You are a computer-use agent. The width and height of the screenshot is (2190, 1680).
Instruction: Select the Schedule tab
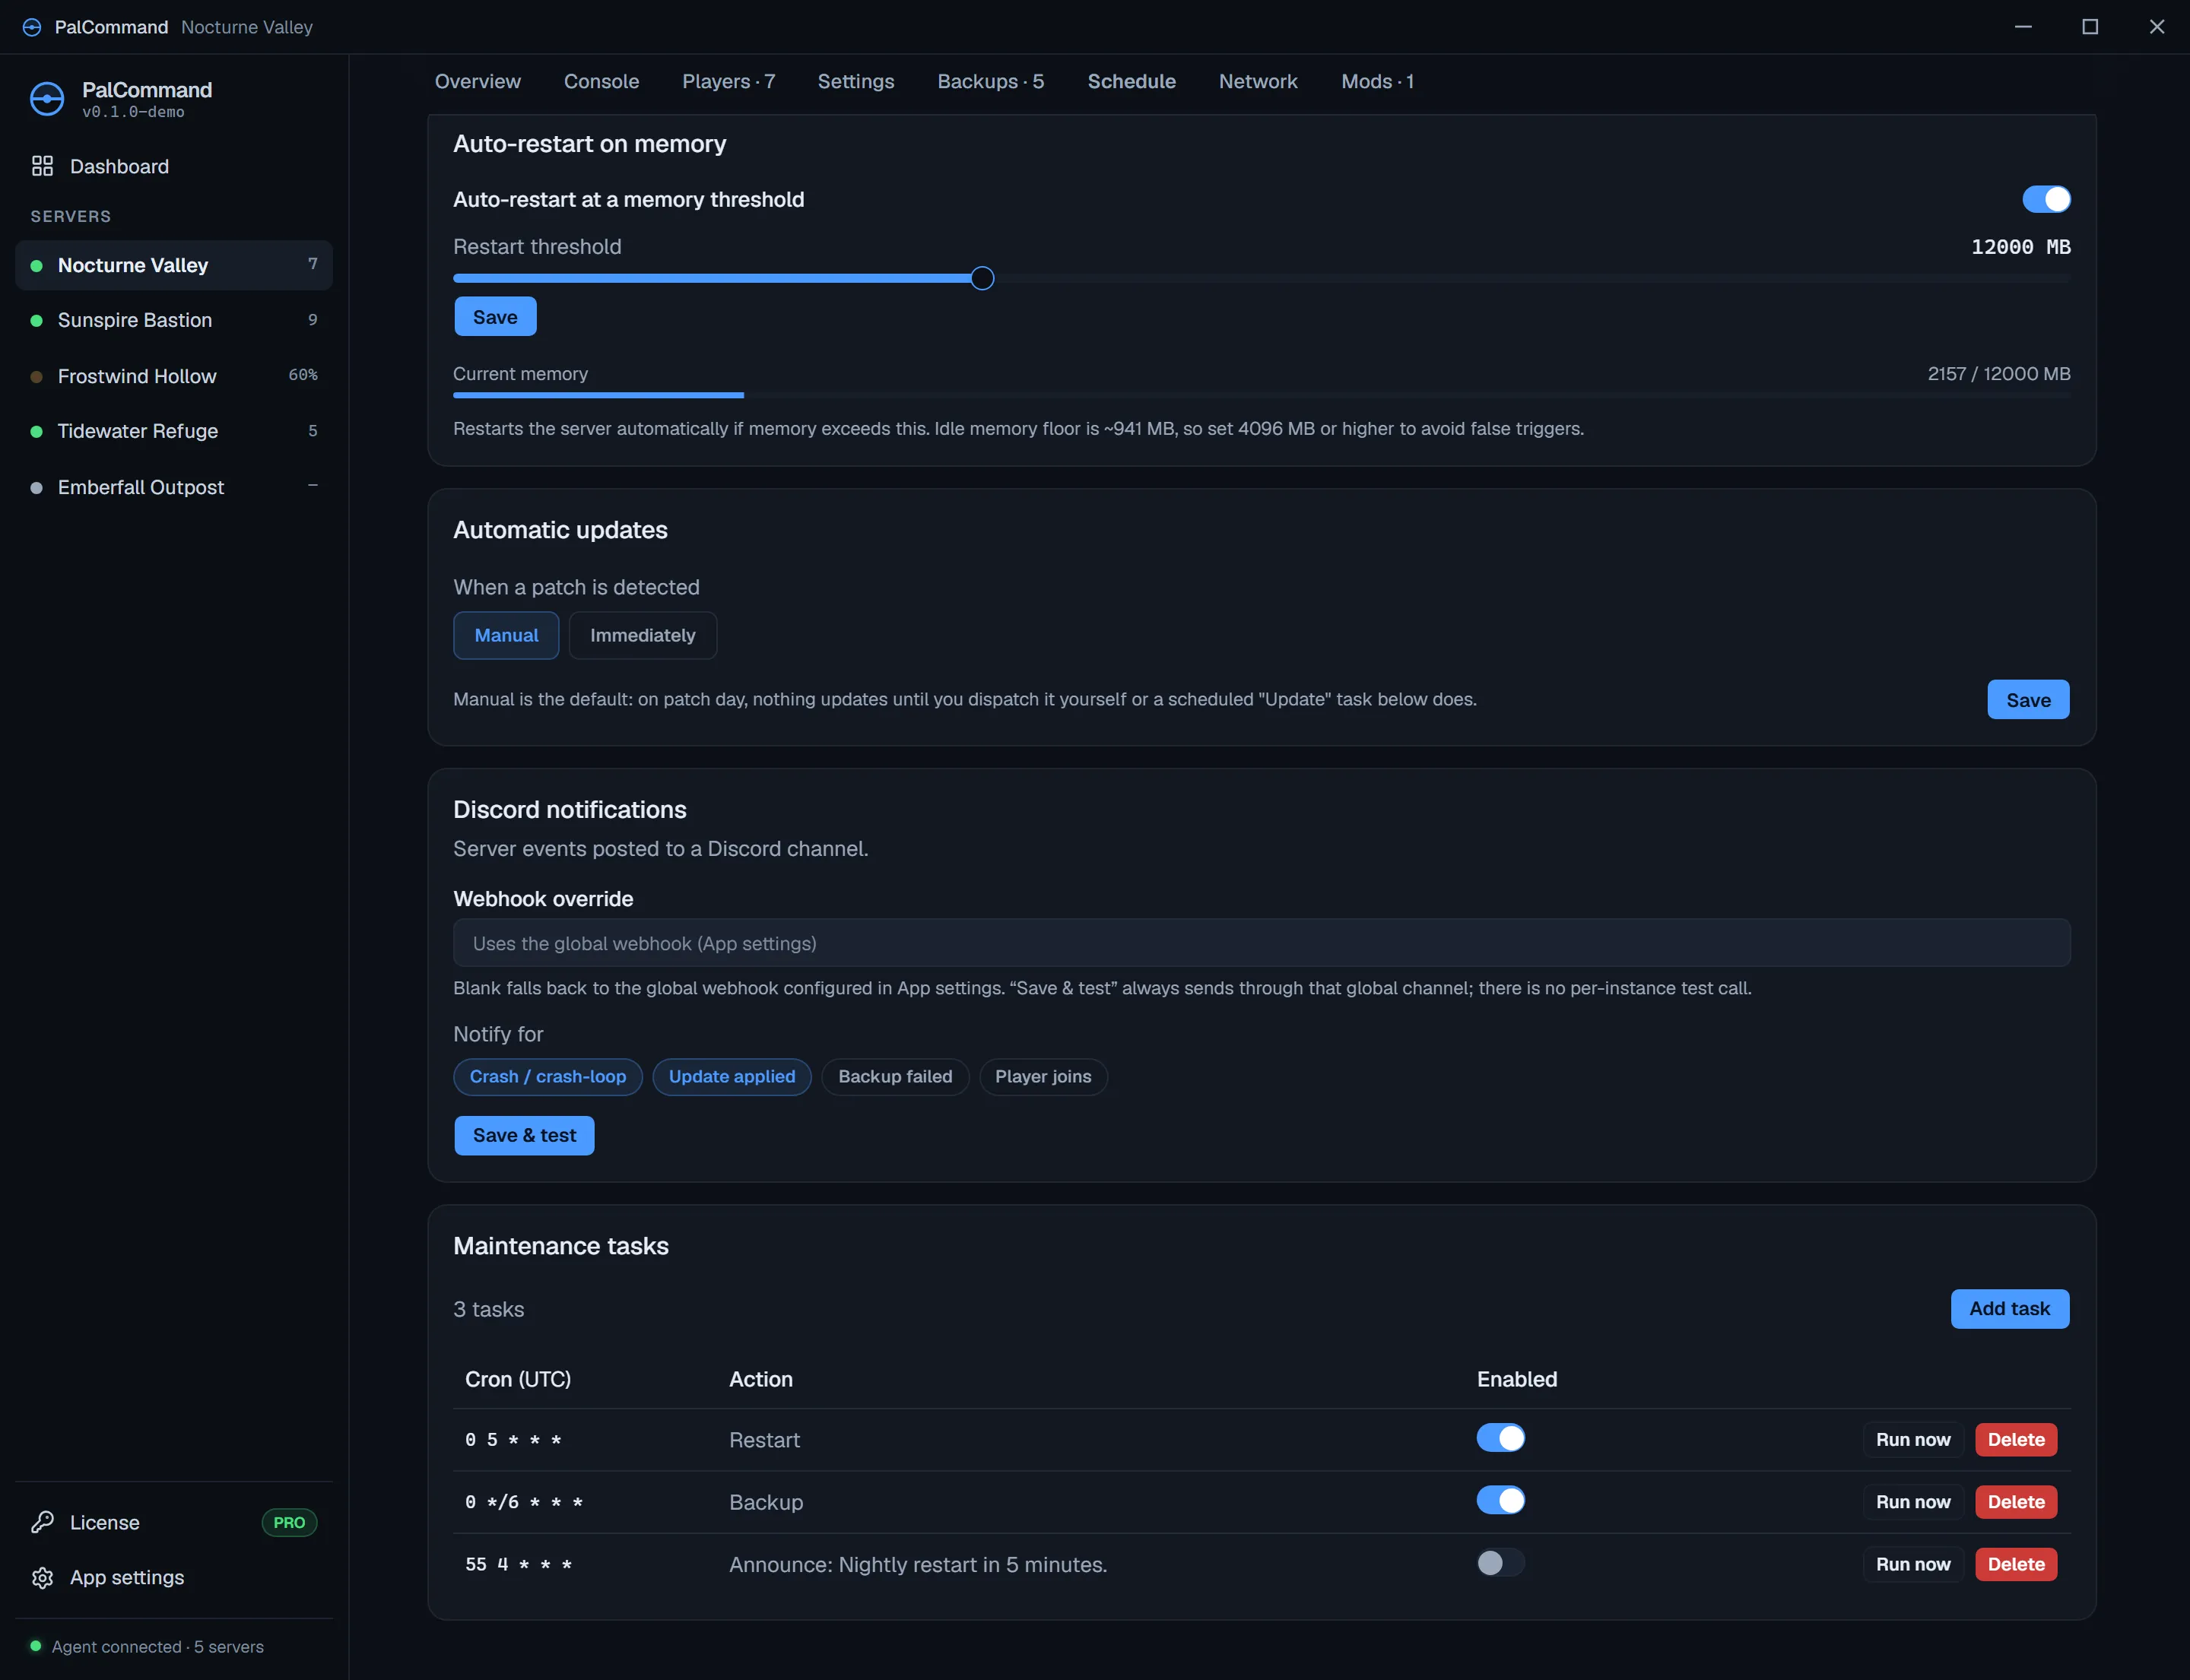(x=1131, y=81)
